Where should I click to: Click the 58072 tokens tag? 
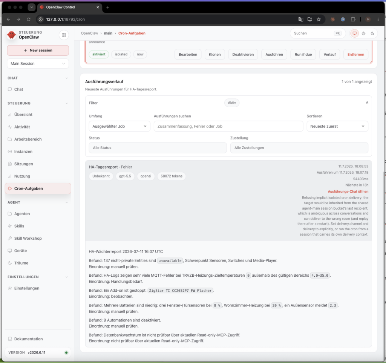click(172, 176)
